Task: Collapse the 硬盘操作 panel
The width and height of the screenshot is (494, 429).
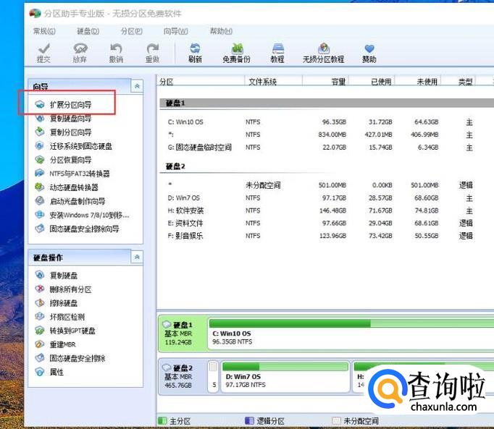Action: coord(137,257)
